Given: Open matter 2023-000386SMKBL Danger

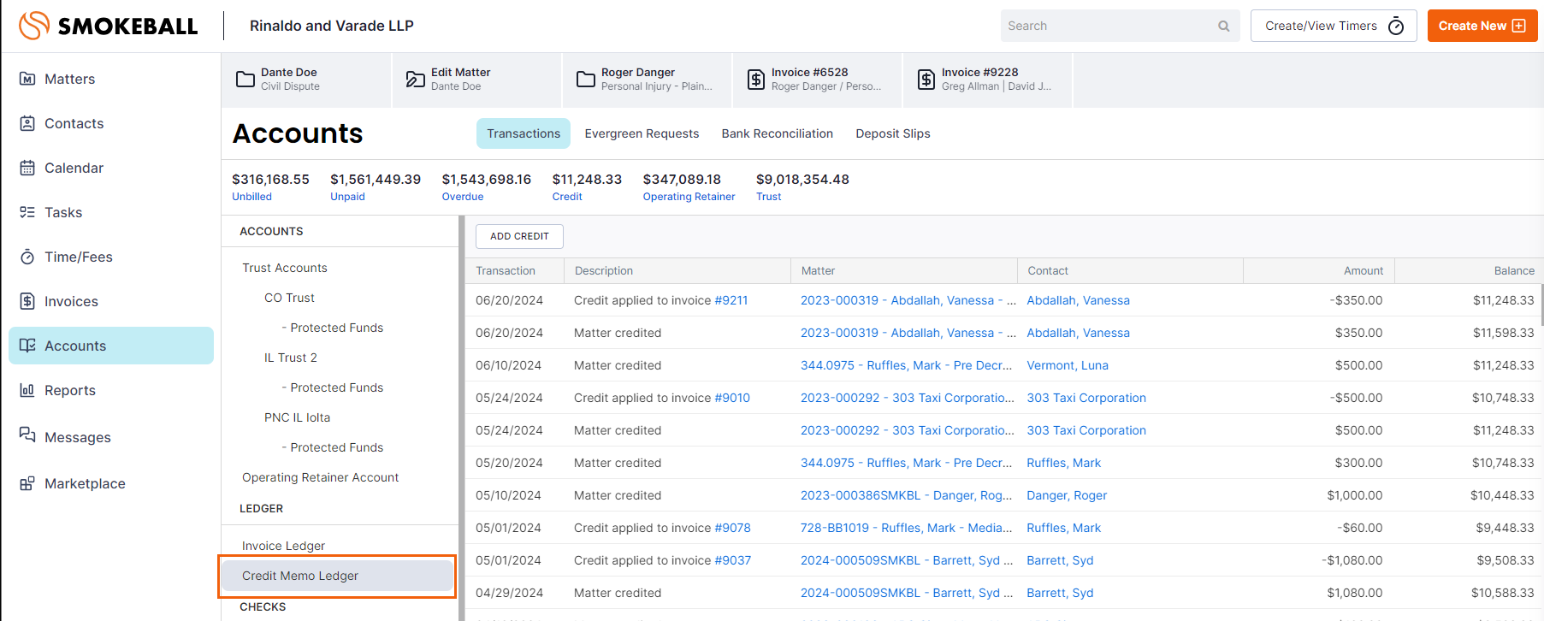Looking at the screenshot, I should [907, 495].
